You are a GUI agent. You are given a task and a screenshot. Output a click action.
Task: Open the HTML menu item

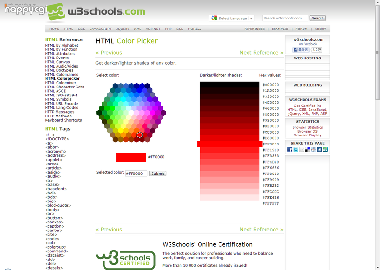pyautogui.click(x=68, y=29)
